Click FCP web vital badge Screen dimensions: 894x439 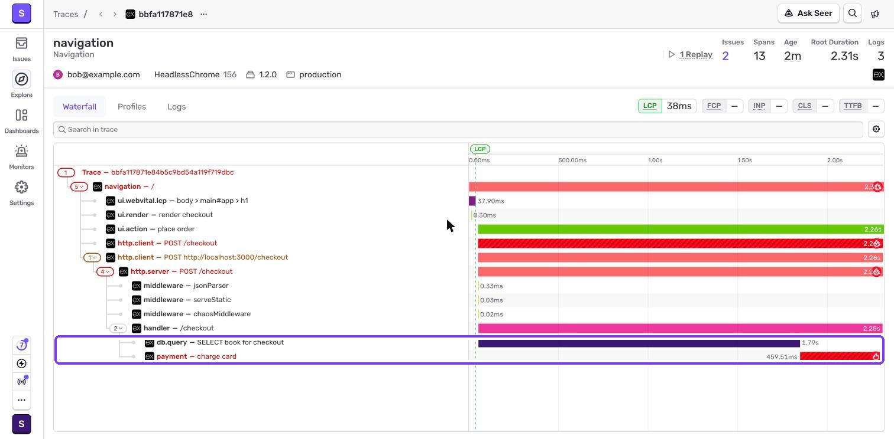pos(721,106)
